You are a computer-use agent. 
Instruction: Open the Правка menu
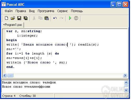[21, 11]
